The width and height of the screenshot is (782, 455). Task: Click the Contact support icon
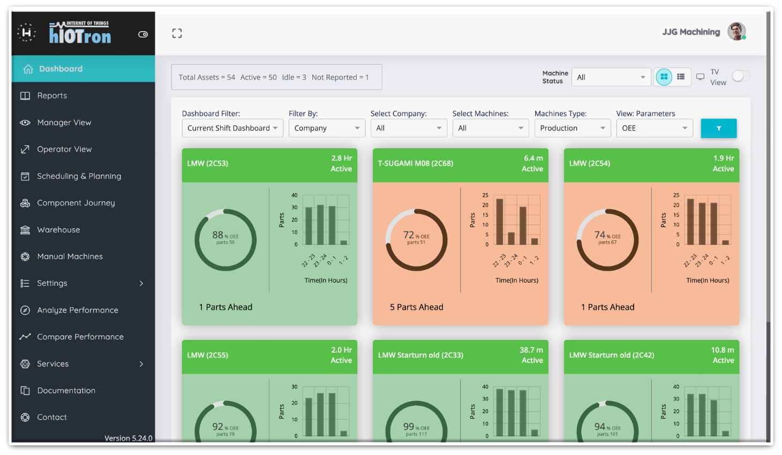25,418
